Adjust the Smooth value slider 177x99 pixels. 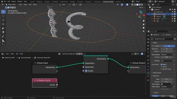tap(166, 57)
